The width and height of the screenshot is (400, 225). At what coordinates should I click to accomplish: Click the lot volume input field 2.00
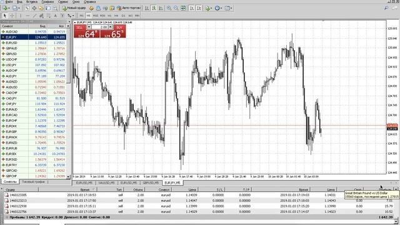point(100,27)
